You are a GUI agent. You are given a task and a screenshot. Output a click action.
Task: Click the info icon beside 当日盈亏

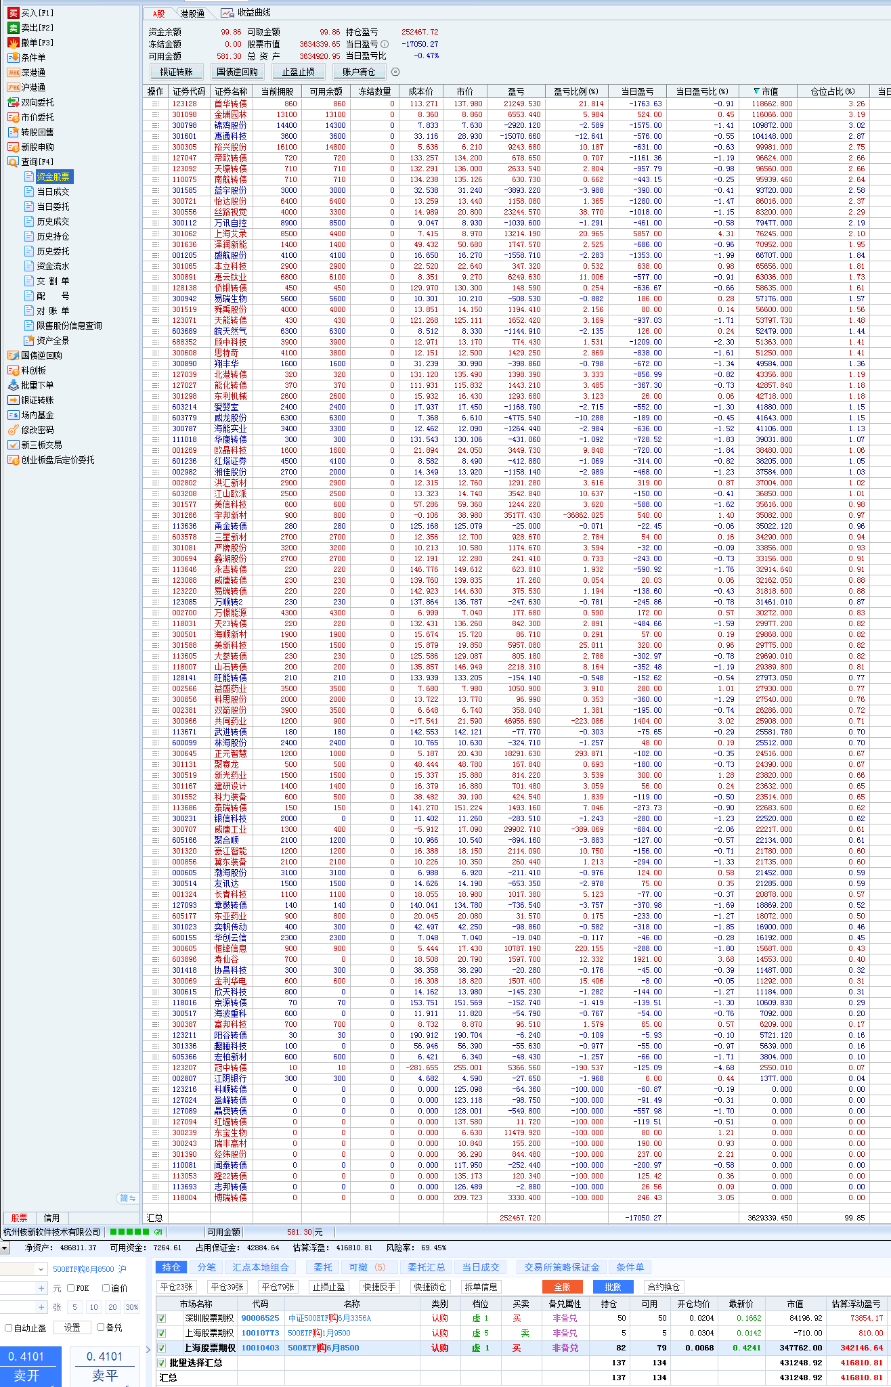pyautogui.click(x=385, y=44)
